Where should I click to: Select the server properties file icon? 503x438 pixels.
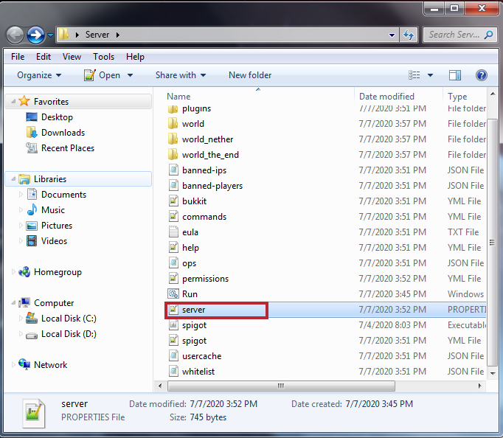173,310
